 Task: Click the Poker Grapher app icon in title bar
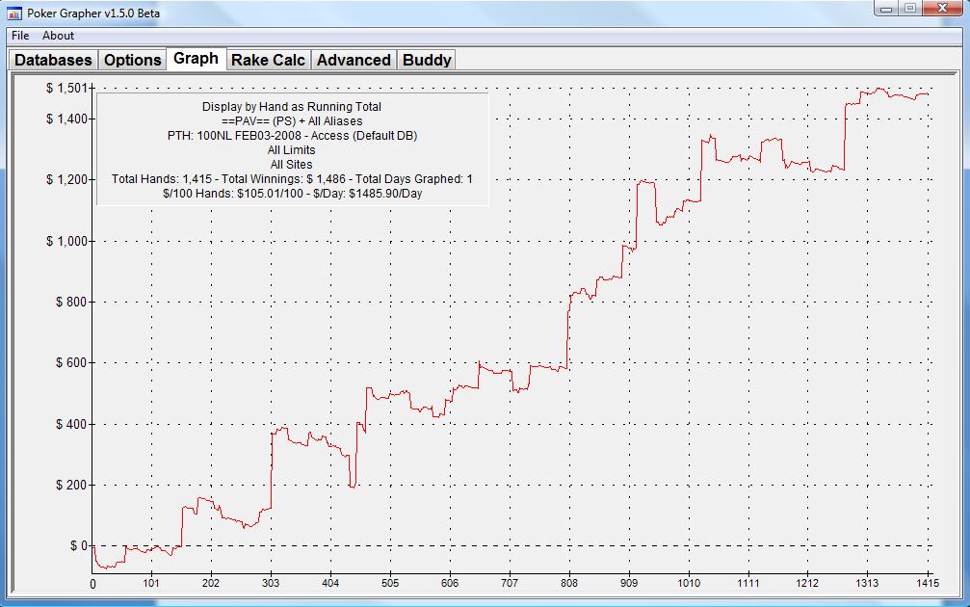14,13
